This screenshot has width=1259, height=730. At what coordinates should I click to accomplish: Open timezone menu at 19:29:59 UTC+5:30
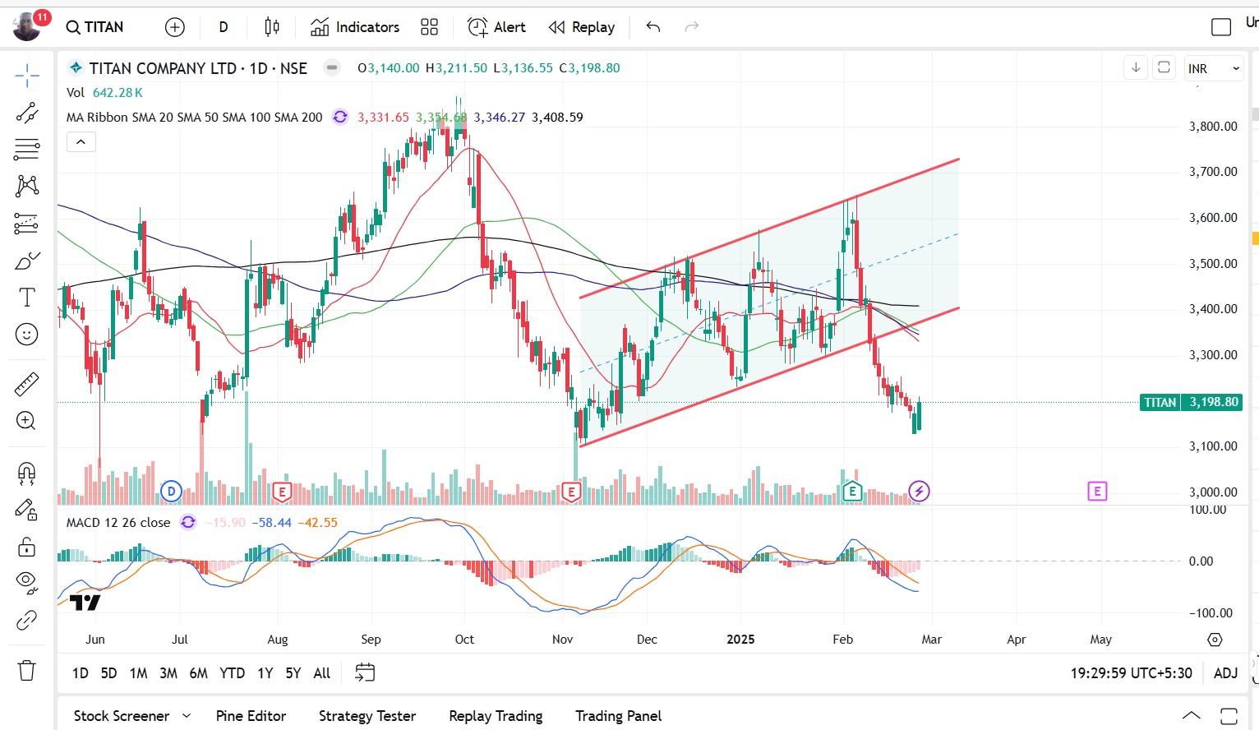[x=1131, y=673]
